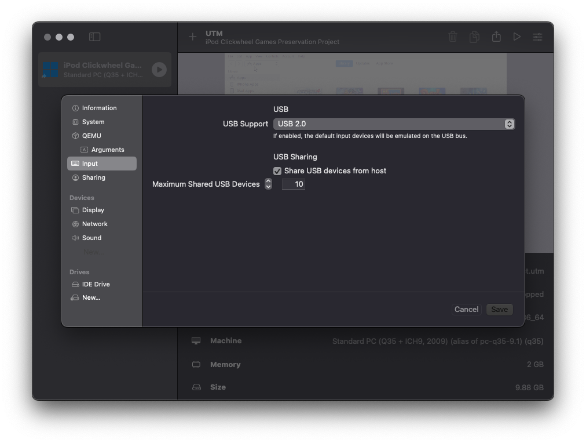Share VM using the share icon
586x443 pixels.
(496, 37)
